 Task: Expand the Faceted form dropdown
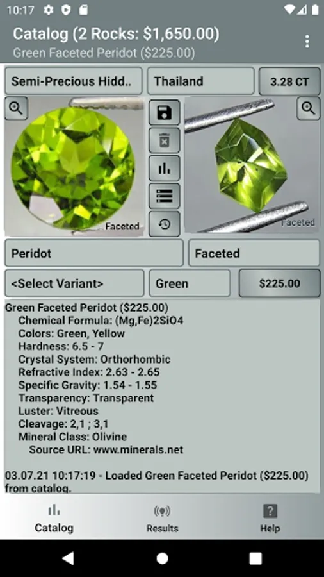(254, 253)
